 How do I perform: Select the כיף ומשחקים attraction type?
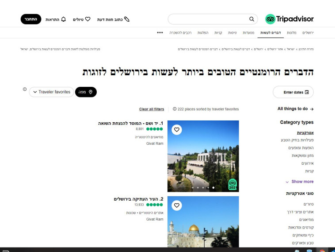pos(303,235)
